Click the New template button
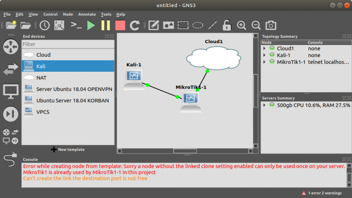352x198 pixels. [68, 150]
